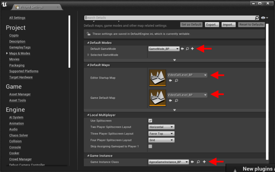
Task: Collapse Default Maps section
Action: click(88, 65)
